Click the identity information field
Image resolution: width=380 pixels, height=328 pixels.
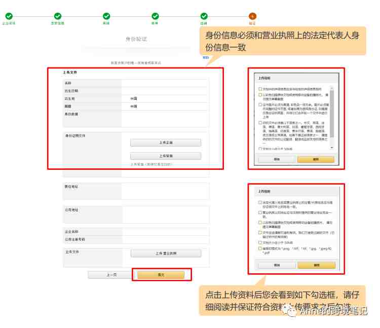[165, 119]
